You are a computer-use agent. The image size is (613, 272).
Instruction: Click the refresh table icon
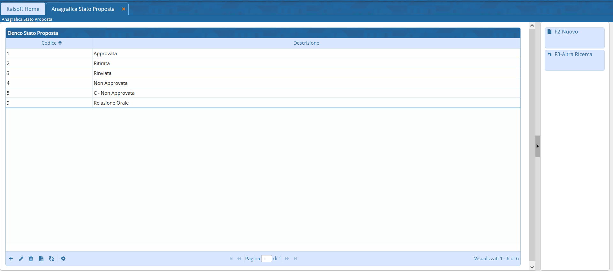tap(51, 259)
